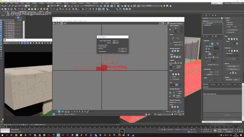
Task: Select Unwrap UVW in modifier stack
Action: (x=209, y=24)
